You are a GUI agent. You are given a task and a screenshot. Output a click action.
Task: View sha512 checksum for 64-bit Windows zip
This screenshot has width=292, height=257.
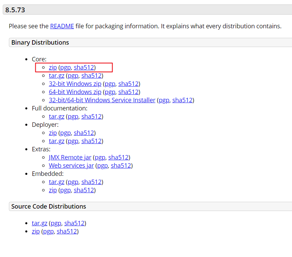(x=128, y=92)
